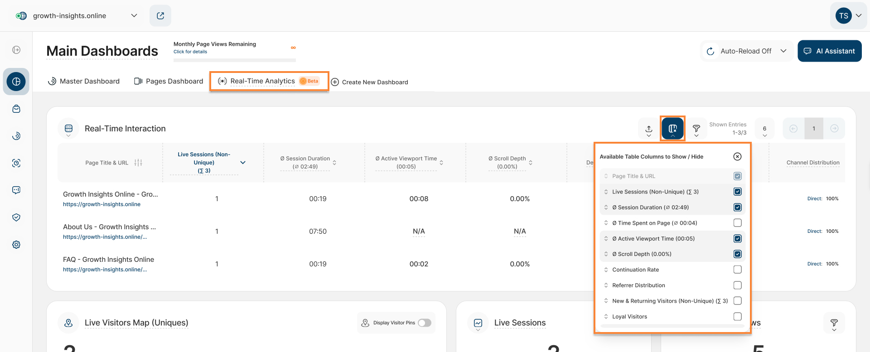The height and width of the screenshot is (352, 870).
Task: Click the Live Visitors Map widget icon
Action: click(x=68, y=323)
